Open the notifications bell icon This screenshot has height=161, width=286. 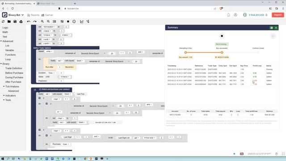pyautogui.click(x=228, y=15)
